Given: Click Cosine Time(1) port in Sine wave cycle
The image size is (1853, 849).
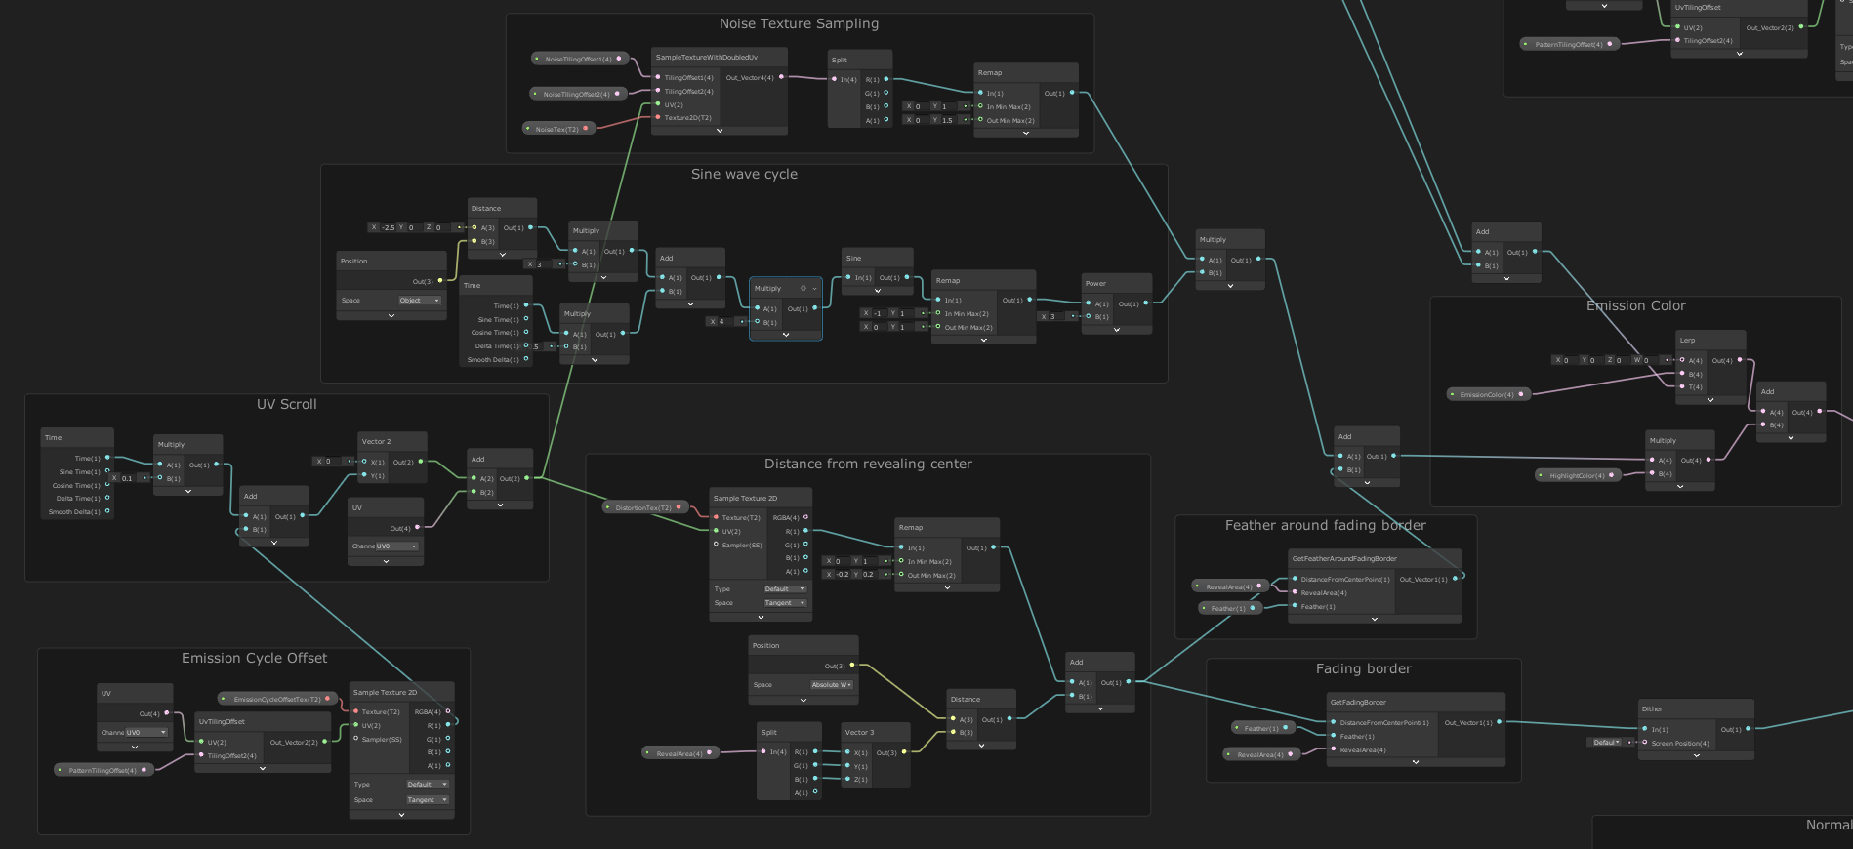Looking at the screenshot, I should click(526, 332).
